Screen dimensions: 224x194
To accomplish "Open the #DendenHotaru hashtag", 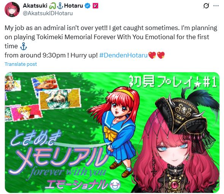I will pos(123,55).
